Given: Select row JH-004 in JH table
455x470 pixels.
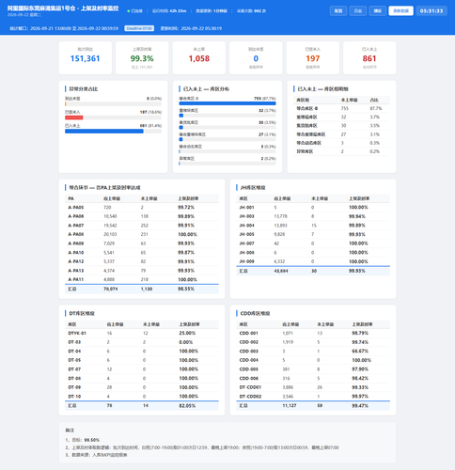Looking at the screenshot, I should (313, 226).
